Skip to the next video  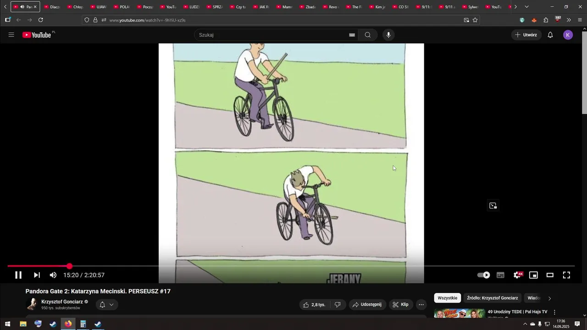coord(37,275)
